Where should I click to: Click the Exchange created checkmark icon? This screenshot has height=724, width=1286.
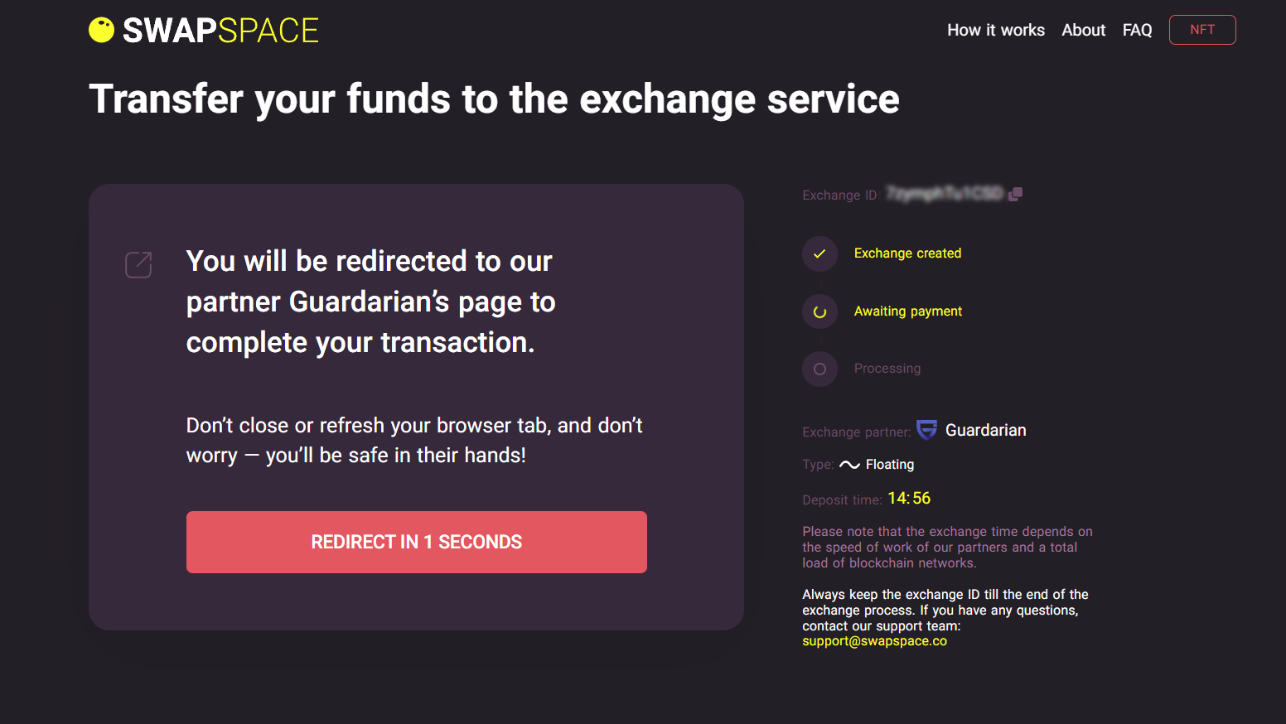(x=819, y=253)
